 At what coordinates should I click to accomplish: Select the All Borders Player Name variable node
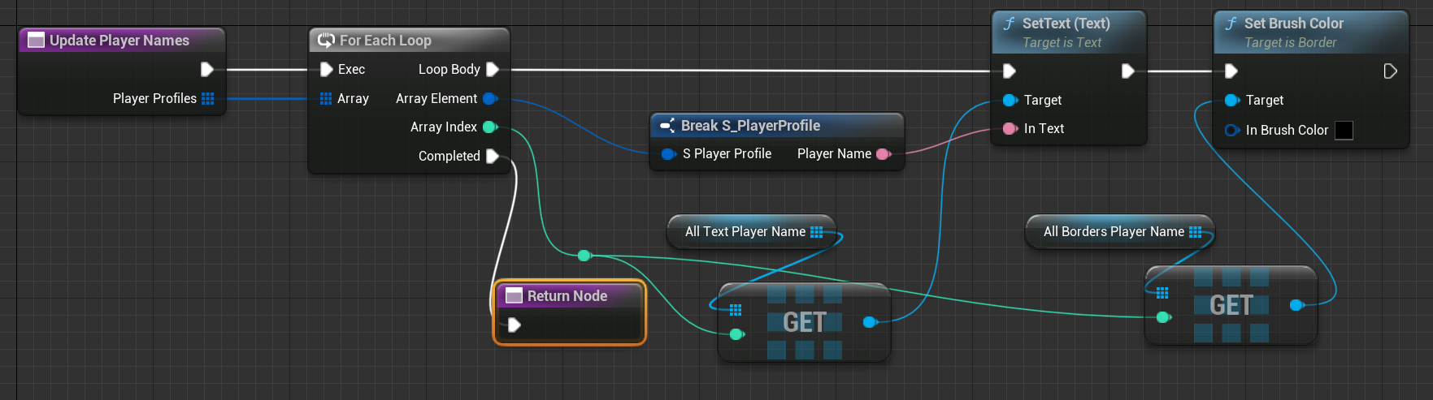(x=1119, y=231)
